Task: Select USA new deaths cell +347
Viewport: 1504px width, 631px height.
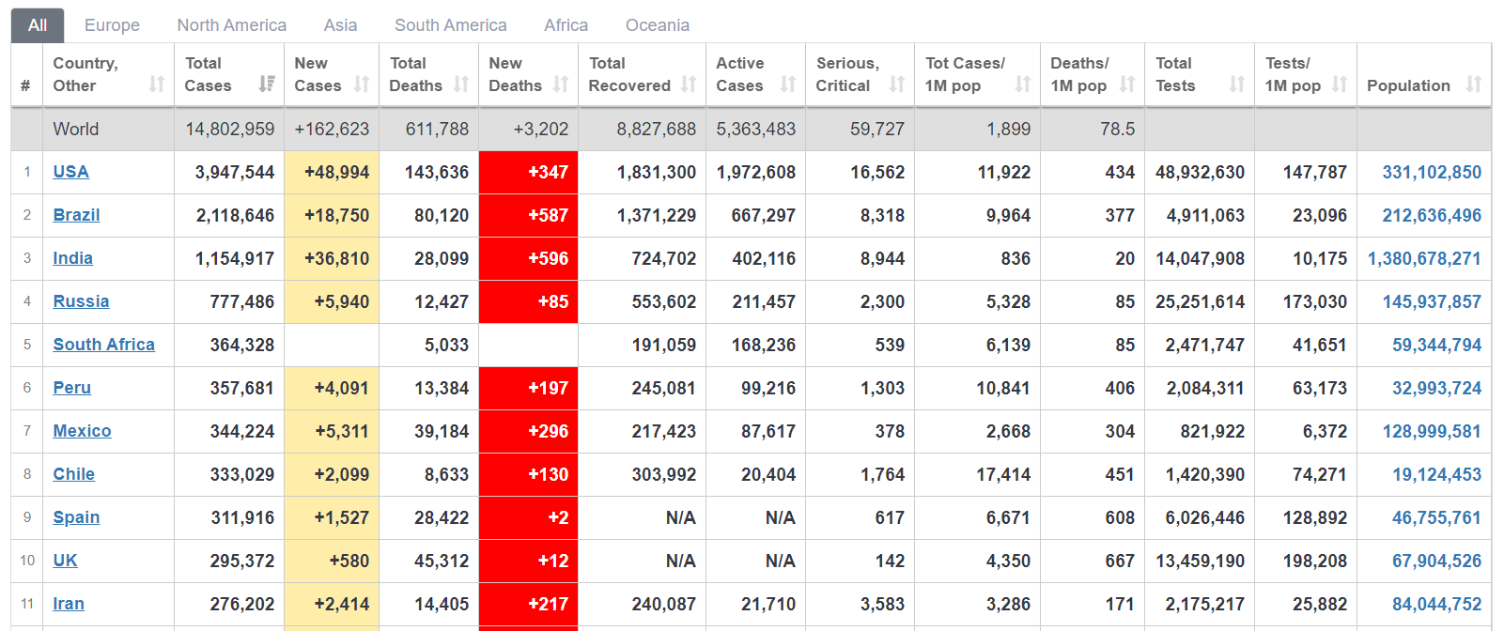Action: (x=529, y=172)
